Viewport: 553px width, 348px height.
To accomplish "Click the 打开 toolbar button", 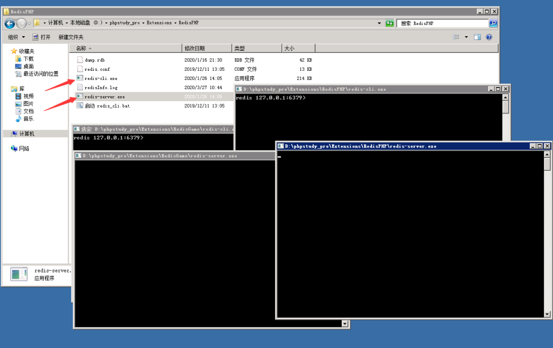I will (x=42, y=37).
